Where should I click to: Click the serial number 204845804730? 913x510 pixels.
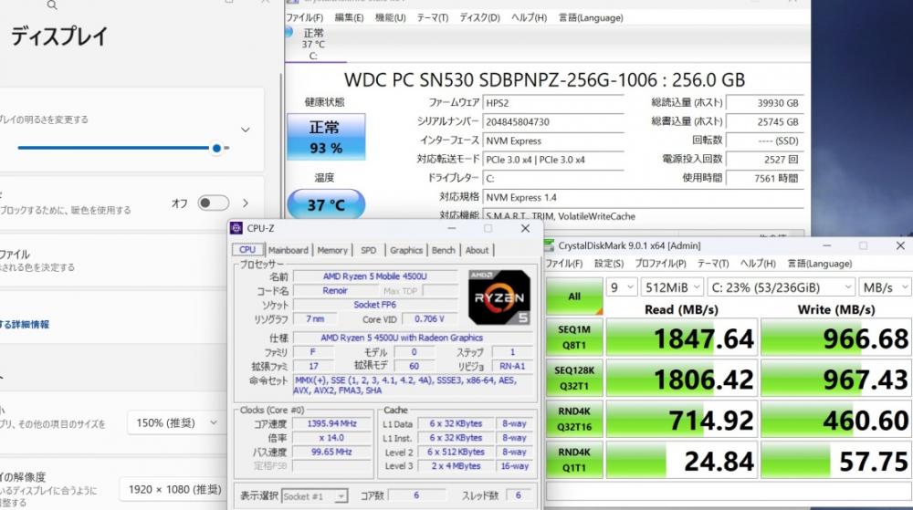(x=552, y=122)
